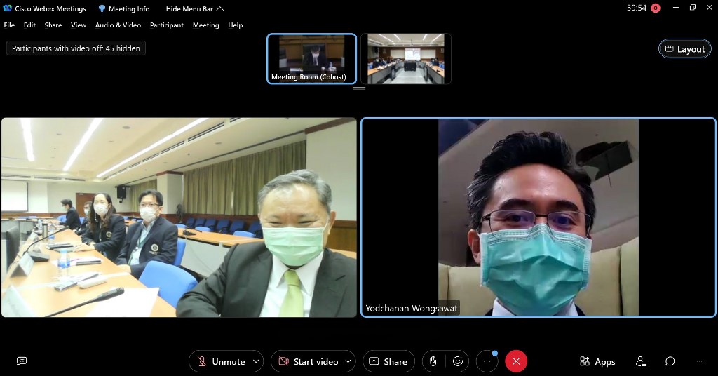Click the Share content button

tap(388, 361)
